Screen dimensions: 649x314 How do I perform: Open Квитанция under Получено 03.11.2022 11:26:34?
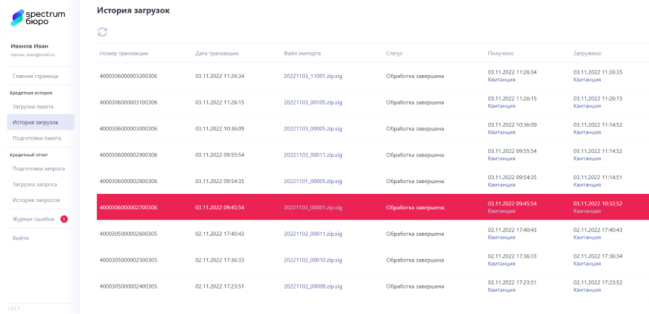502,80
